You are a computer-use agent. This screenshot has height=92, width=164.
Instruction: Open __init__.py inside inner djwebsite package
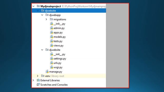[59, 54]
